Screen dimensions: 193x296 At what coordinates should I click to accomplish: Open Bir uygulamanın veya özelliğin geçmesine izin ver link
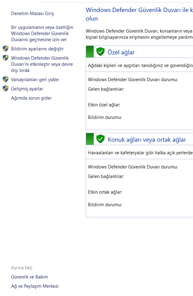[x=42, y=34]
